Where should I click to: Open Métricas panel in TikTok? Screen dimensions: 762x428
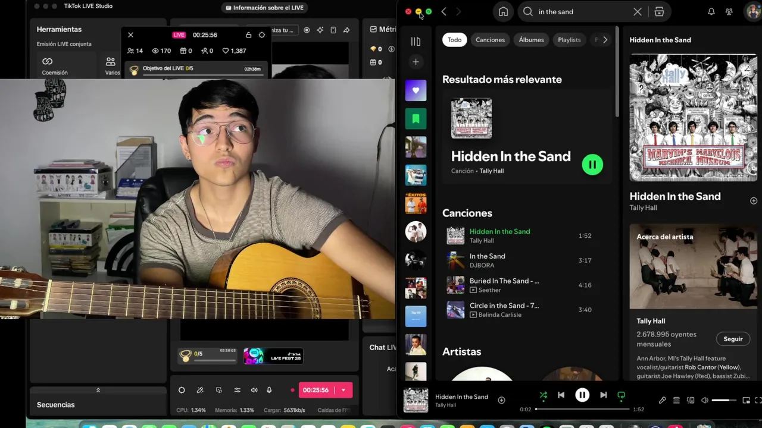click(x=382, y=29)
